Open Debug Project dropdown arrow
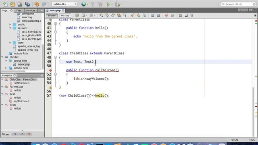 point(121,4)
